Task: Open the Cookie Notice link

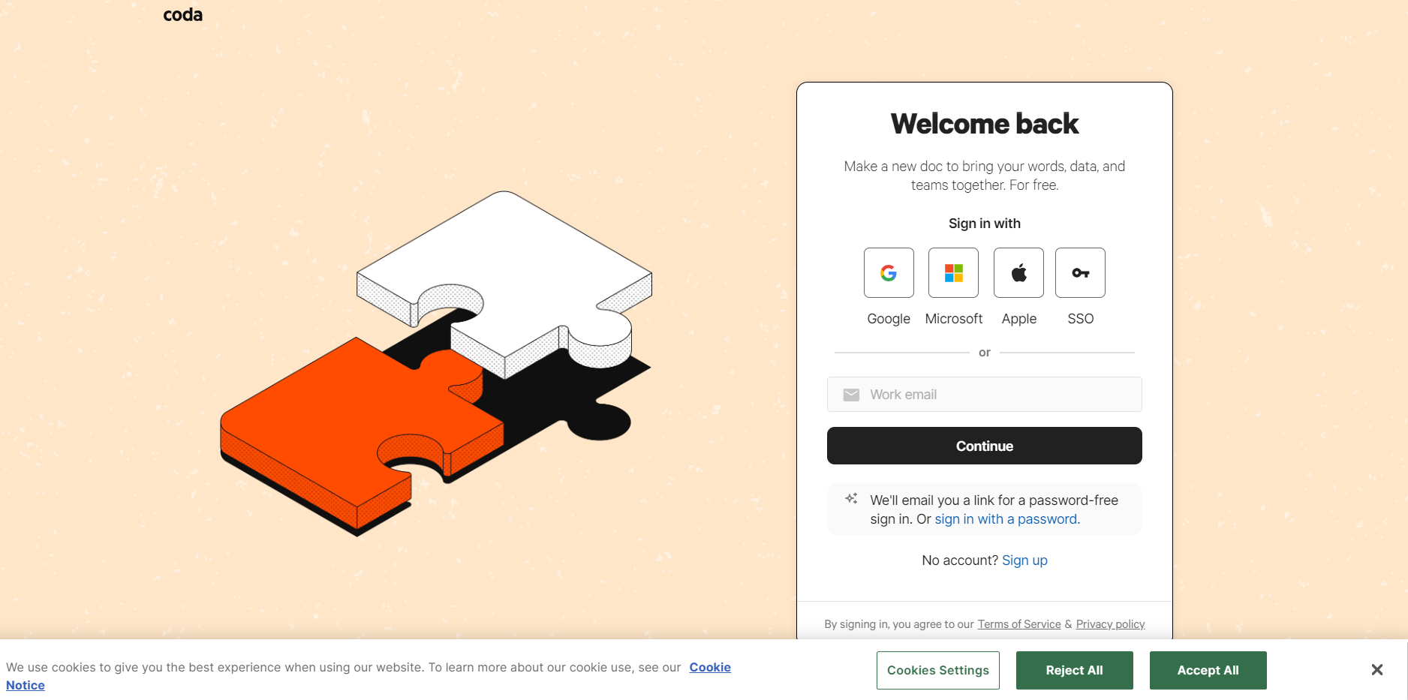Action: point(710,668)
